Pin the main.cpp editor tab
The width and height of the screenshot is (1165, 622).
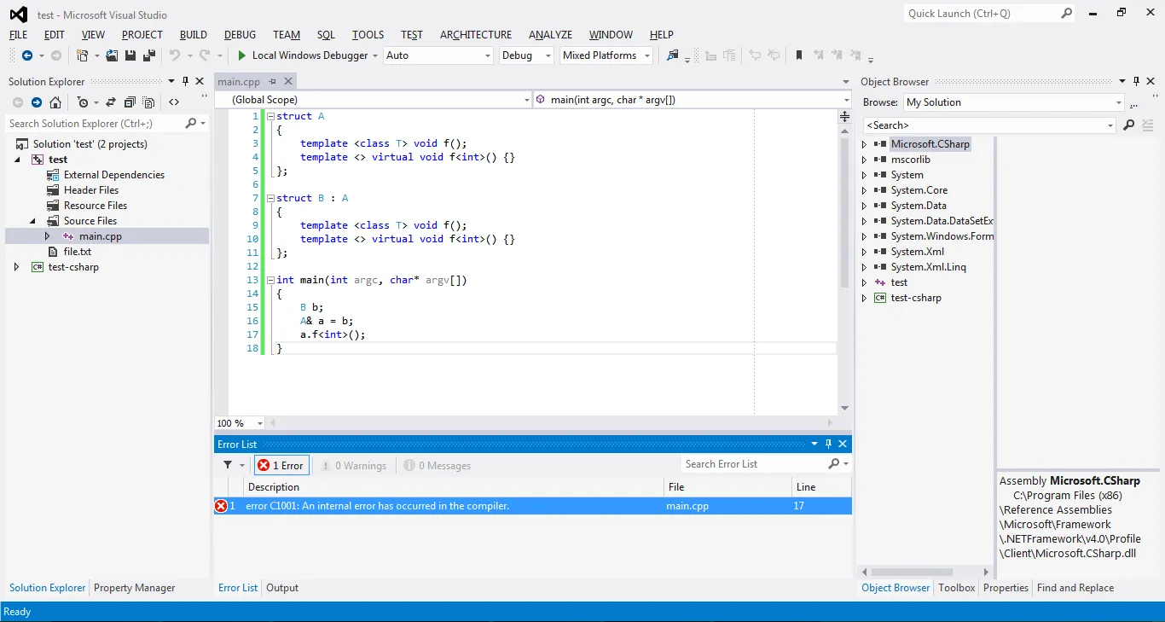click(x=273, y=82)
